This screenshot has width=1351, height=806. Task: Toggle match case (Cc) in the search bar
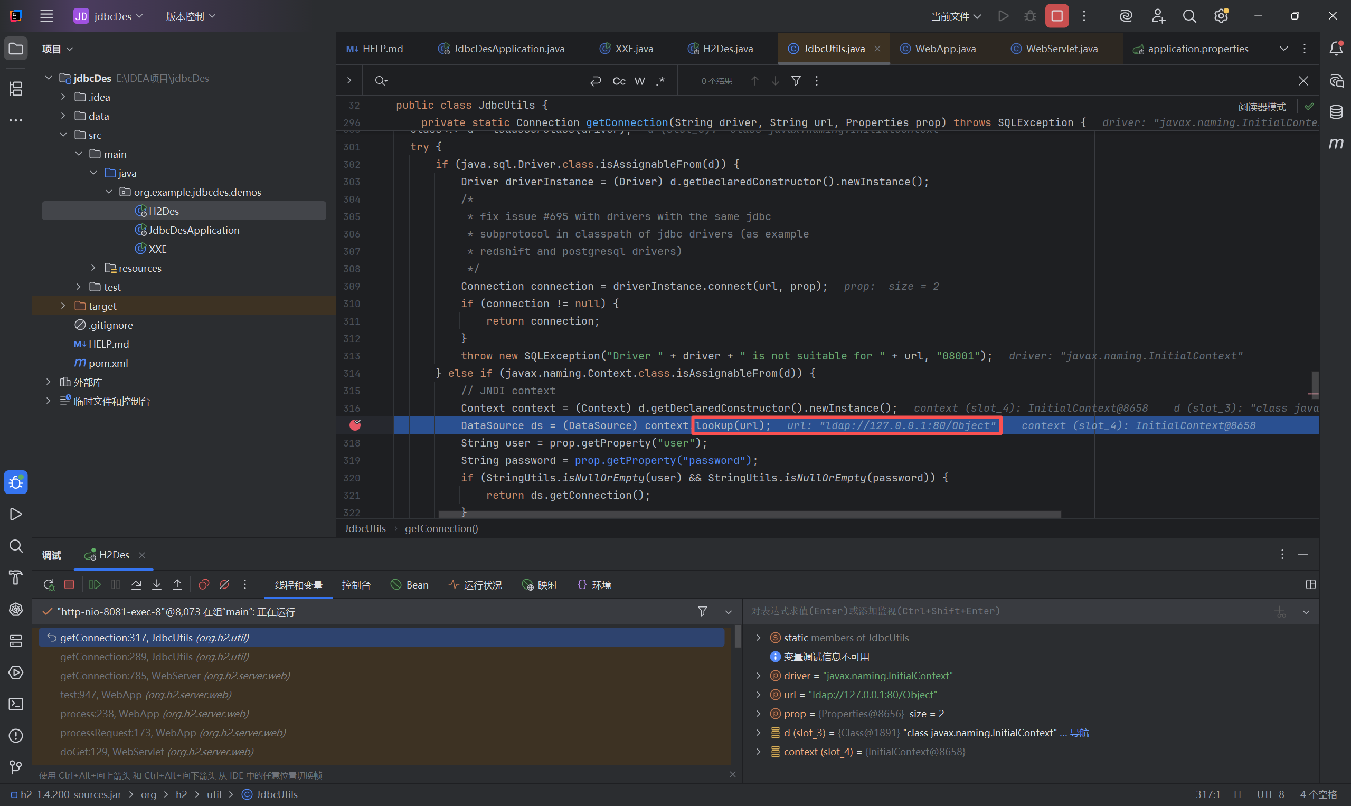point(619,81)
